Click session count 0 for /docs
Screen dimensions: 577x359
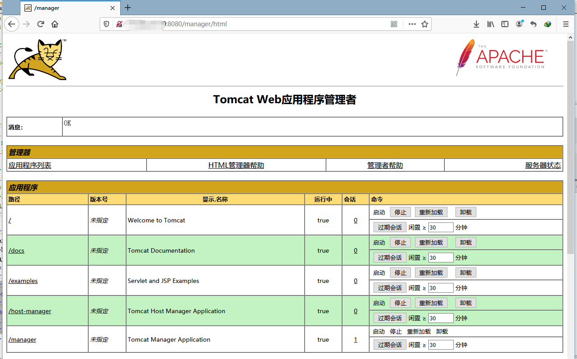356,250
